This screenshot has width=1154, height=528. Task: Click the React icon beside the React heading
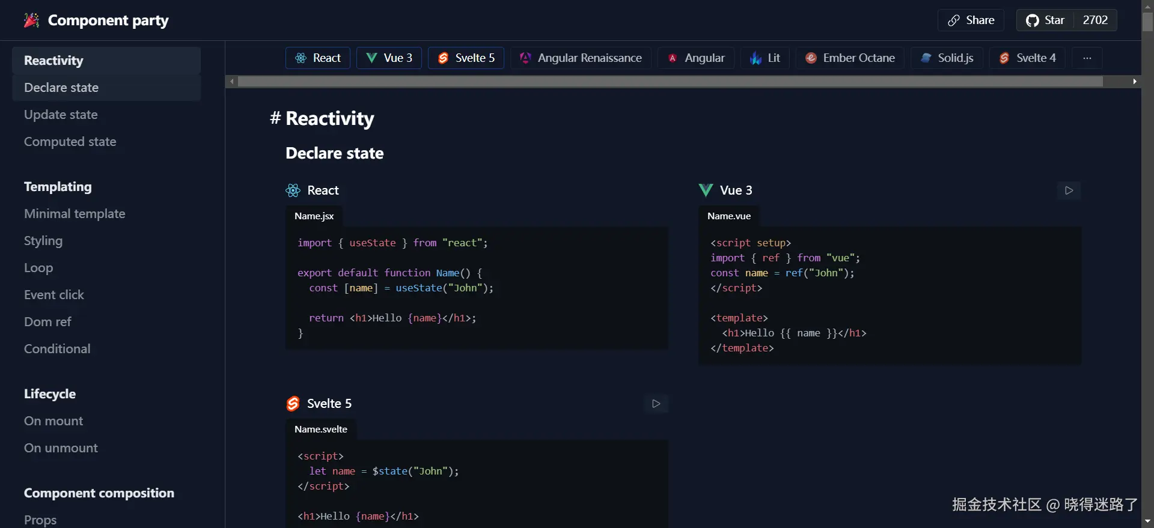pos(293,190)
